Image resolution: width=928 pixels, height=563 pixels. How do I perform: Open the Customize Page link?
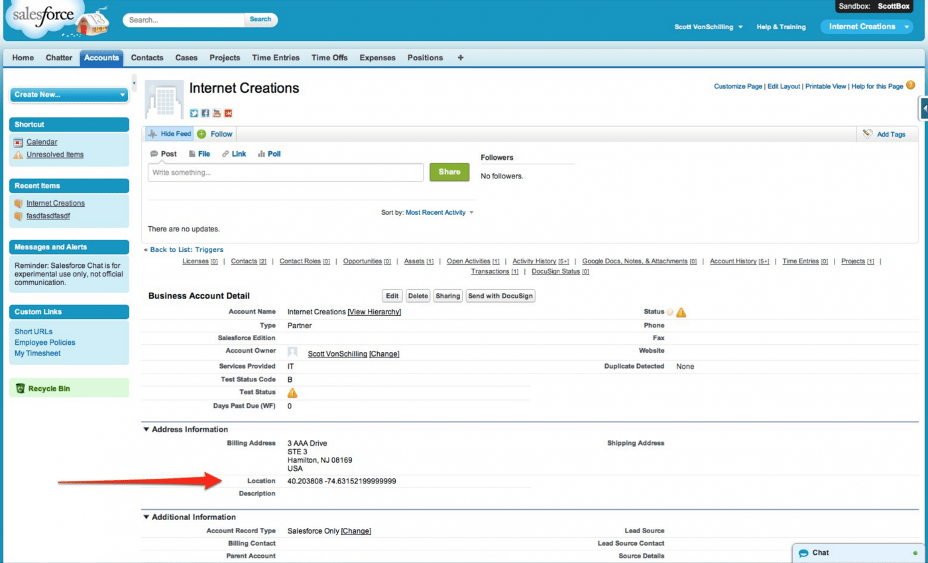coord(738,87)
